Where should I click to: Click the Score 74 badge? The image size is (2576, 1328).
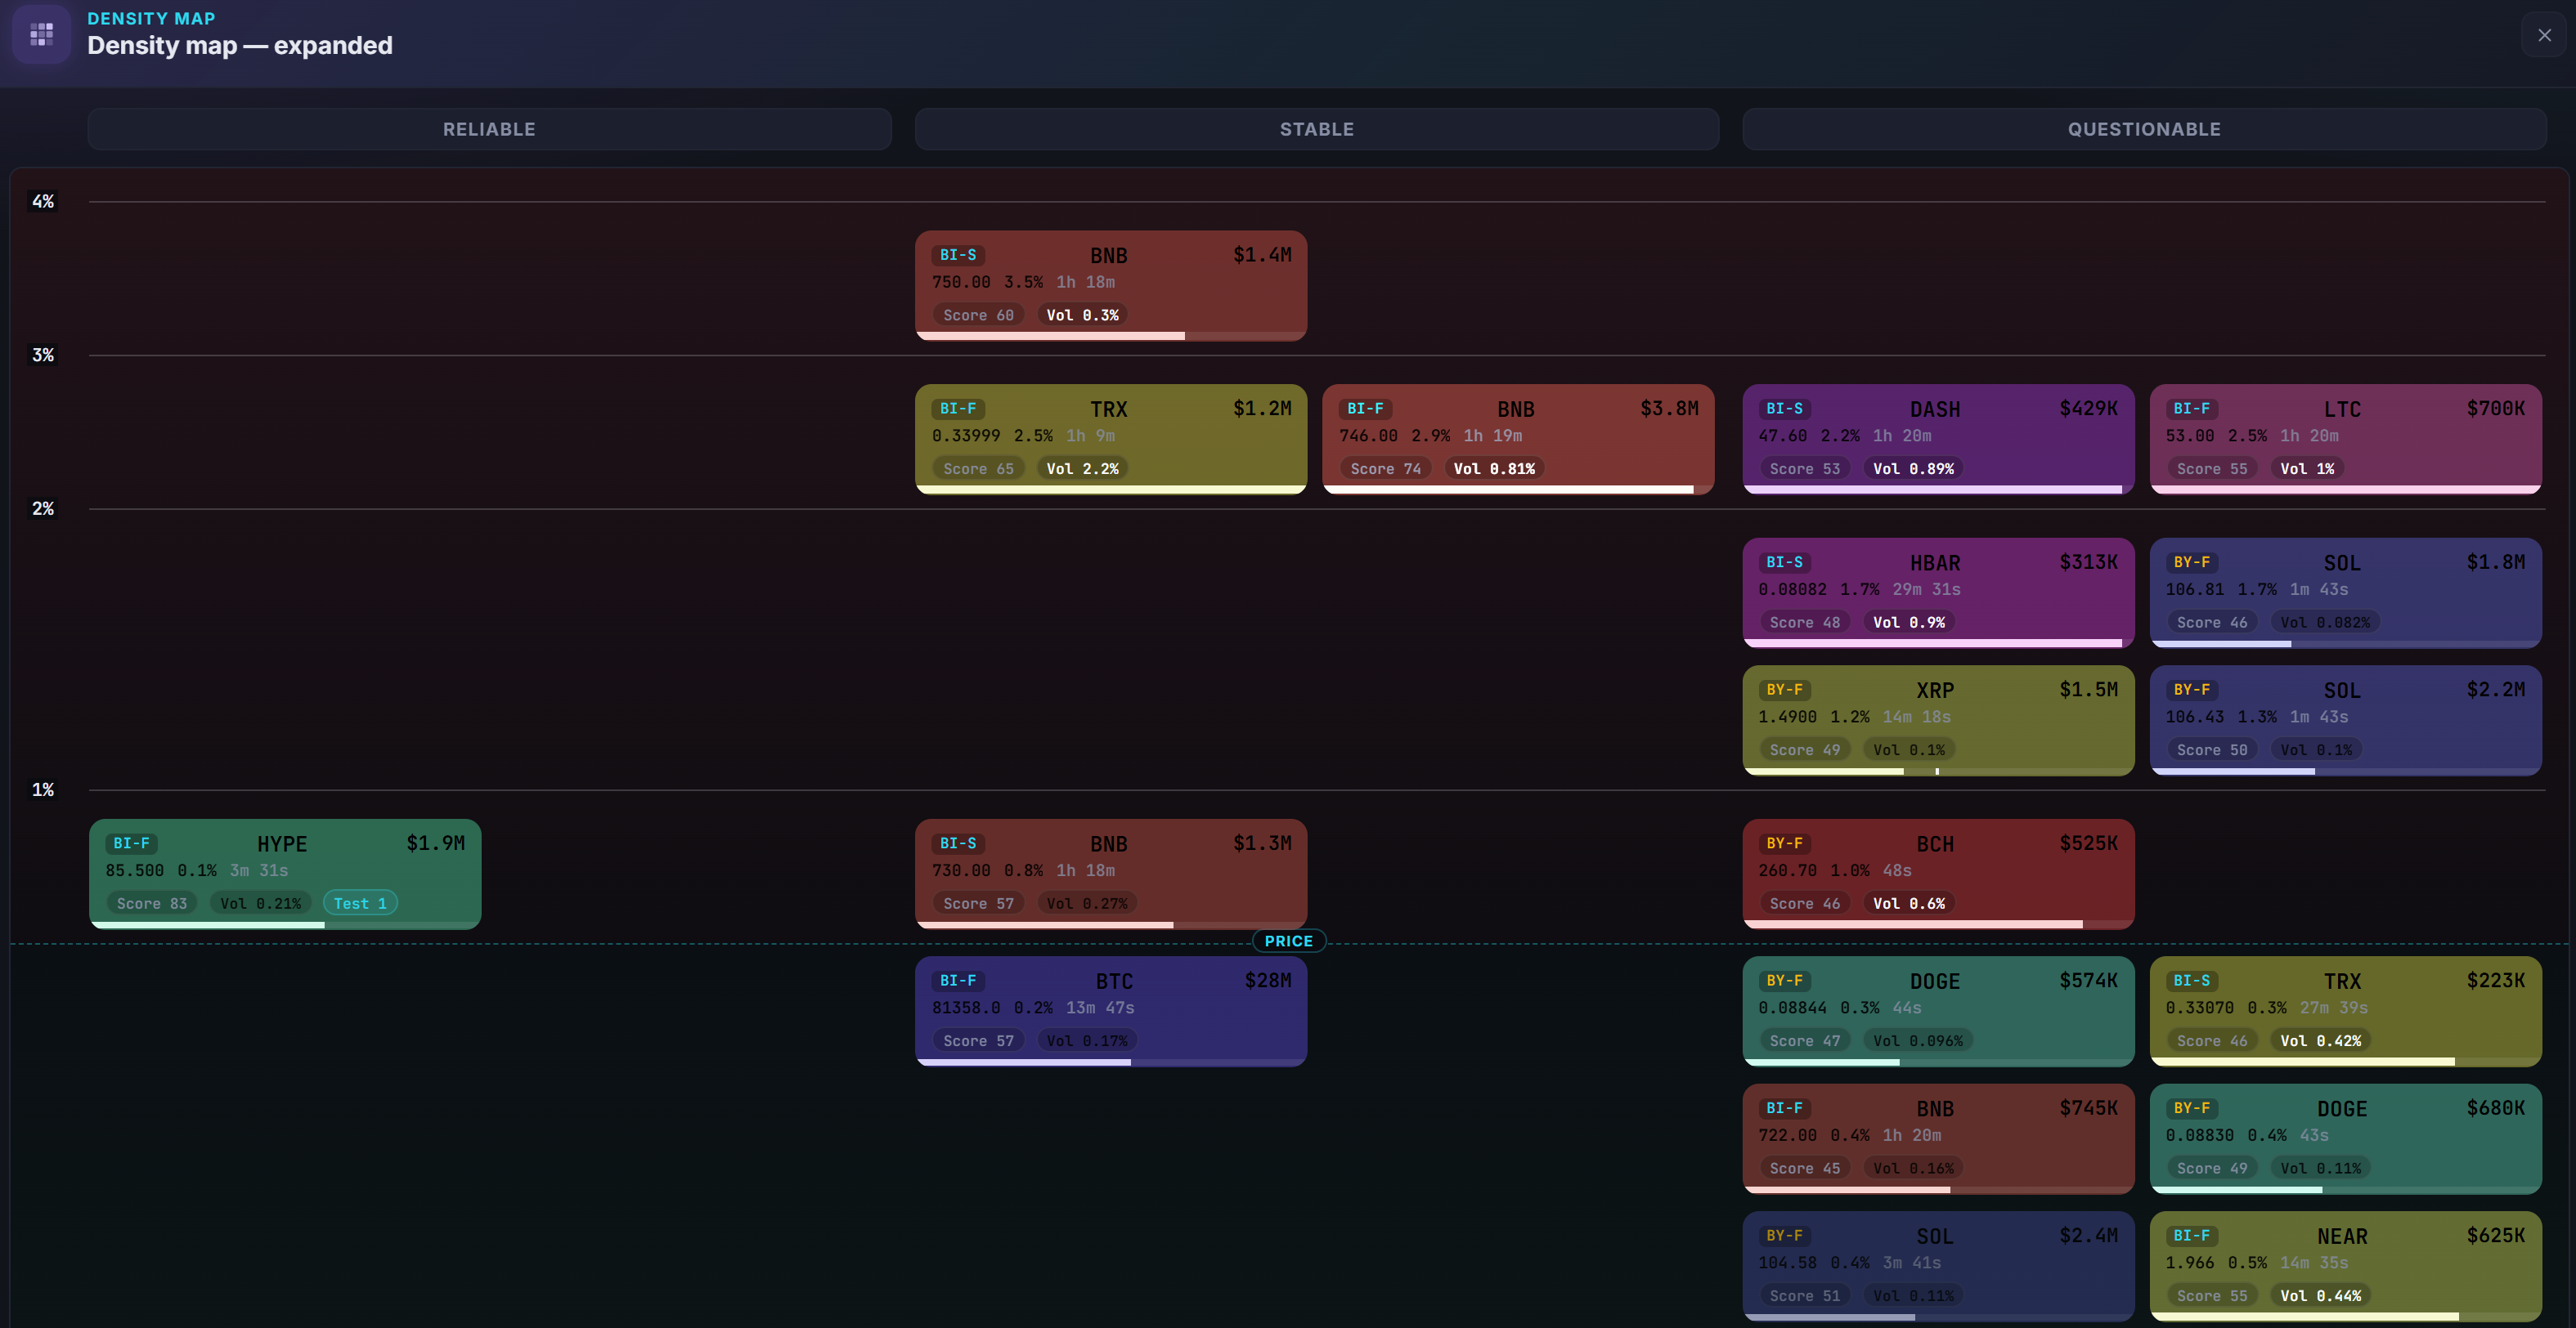pyautogui.click(x=1385, y=468)
